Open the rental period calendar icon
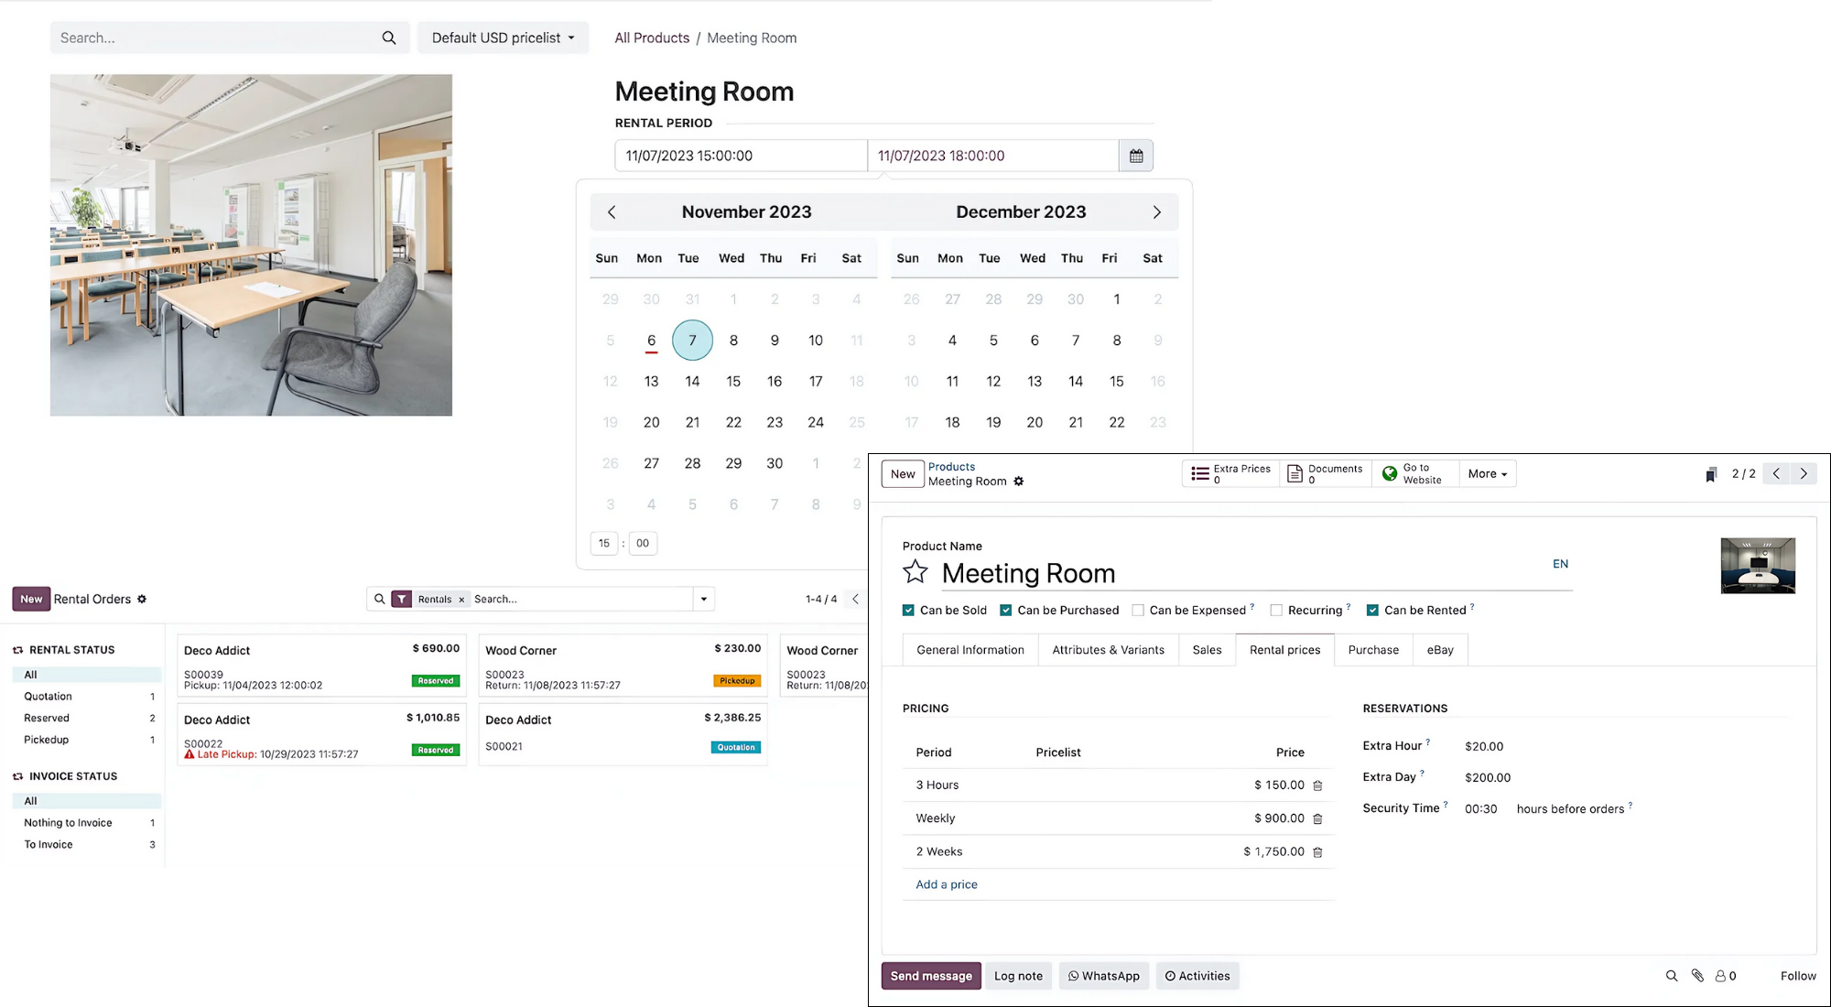This screenshot has width=1831, height=1007. [x=1136, y=156]
